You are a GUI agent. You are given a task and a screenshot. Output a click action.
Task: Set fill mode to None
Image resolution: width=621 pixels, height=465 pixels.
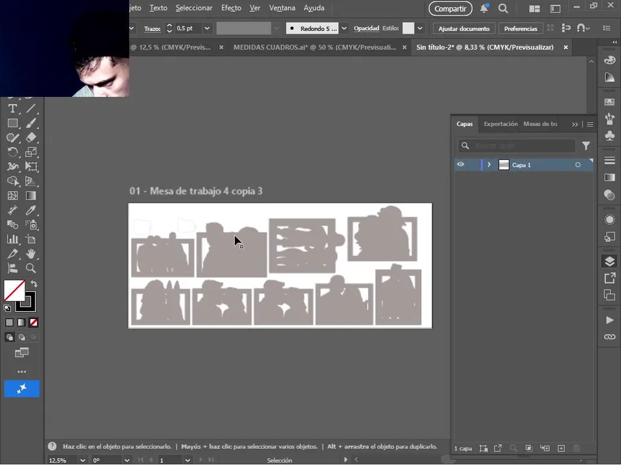coord(34,323)
